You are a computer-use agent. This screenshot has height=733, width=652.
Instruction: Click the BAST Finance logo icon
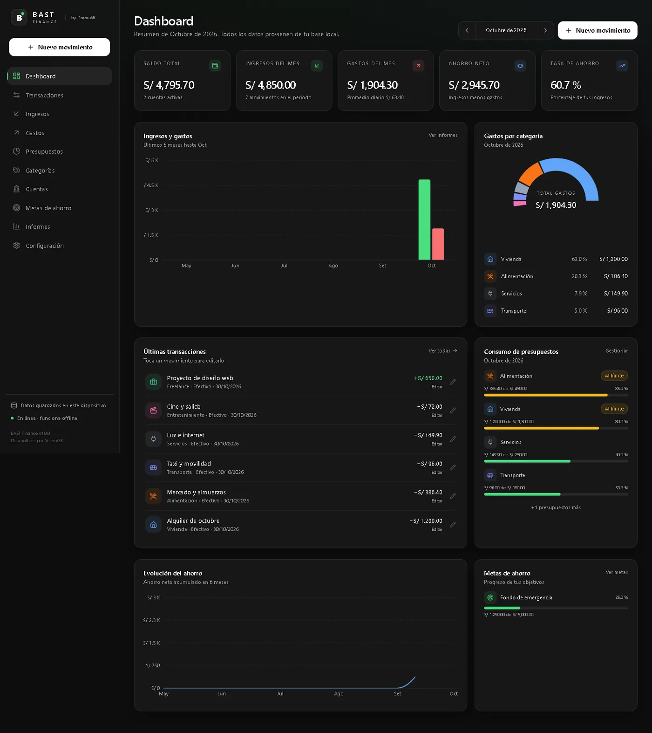(x=19, y=18)
